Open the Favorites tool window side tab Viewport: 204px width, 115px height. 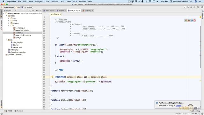point(1,104)
